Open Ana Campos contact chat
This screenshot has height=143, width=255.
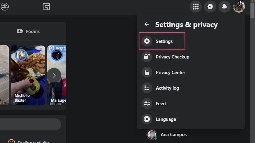tap(173, 135)
